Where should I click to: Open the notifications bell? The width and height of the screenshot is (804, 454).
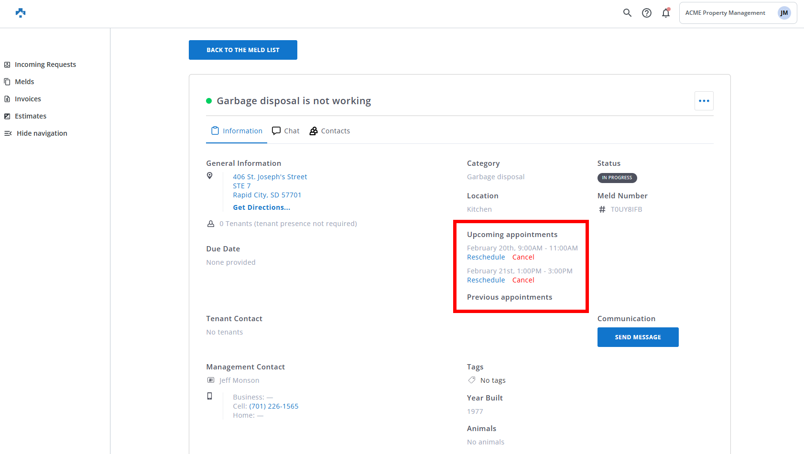pos(665,13)
